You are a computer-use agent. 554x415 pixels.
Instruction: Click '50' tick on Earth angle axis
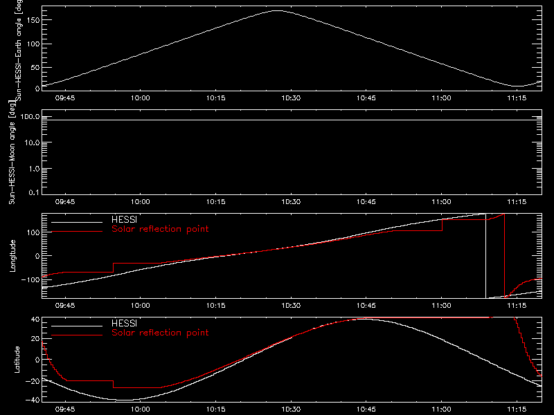pyautogui.click(x=35, y=67)
